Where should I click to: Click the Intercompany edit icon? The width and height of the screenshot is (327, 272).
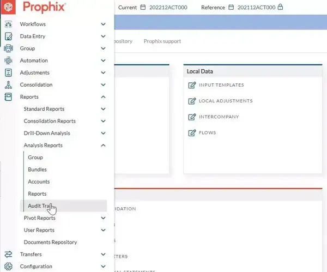click(x=192, y=117)
